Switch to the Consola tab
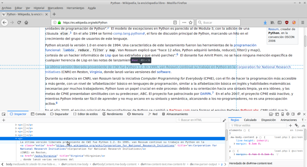This screenshot has width=307, height=167. tap(38, 114)
